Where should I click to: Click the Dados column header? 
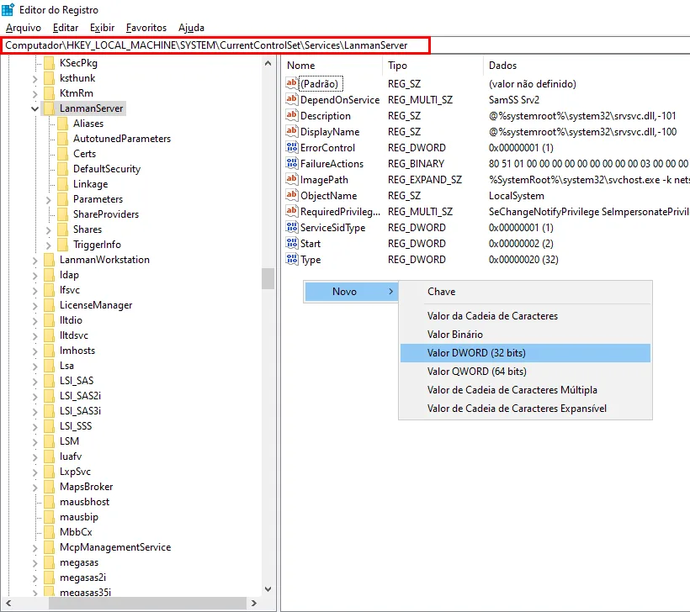(x=586, y=66)
